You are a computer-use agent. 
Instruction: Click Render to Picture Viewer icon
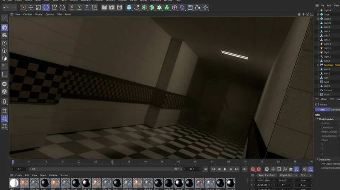click(112, 8)
